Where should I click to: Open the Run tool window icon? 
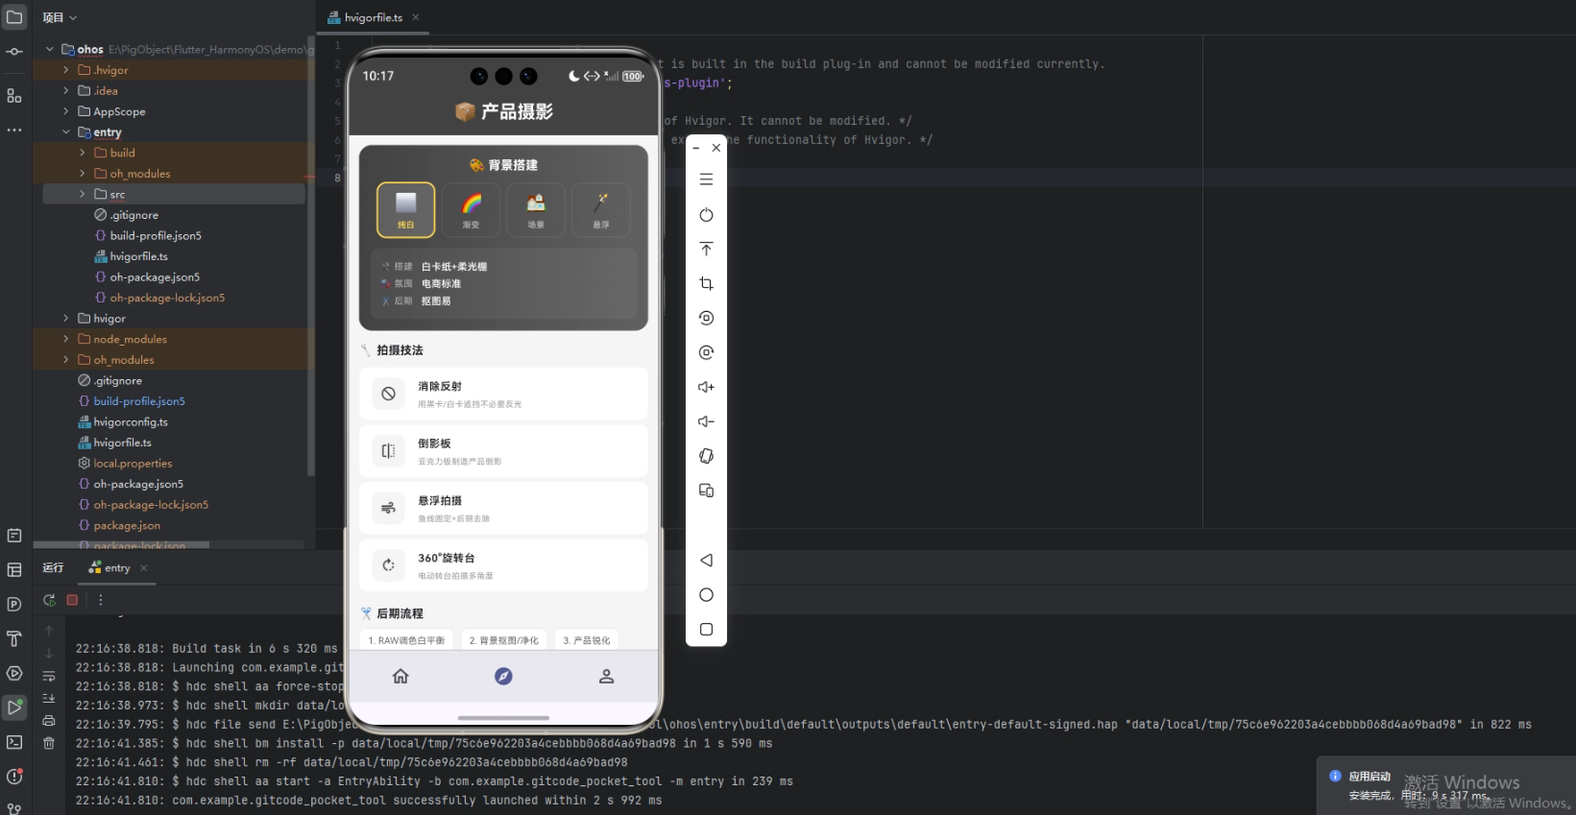coord(14,707)
